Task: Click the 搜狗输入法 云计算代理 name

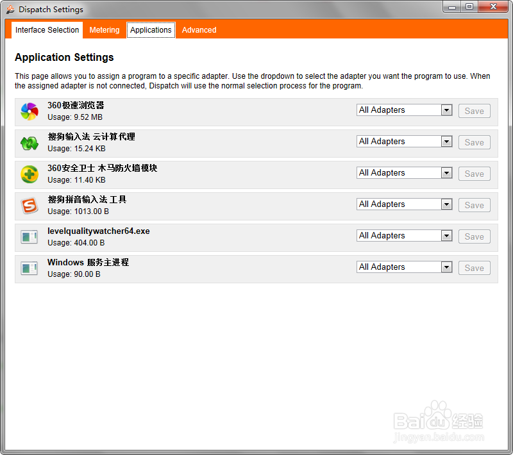Action: pos(91,136)
